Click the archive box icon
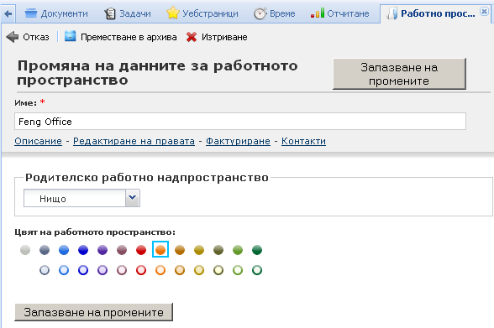Viewport: 494px width, 328px height. coord(71,36)
